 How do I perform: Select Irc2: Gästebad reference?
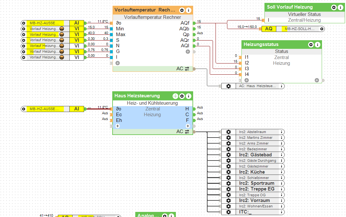point(255,155)
